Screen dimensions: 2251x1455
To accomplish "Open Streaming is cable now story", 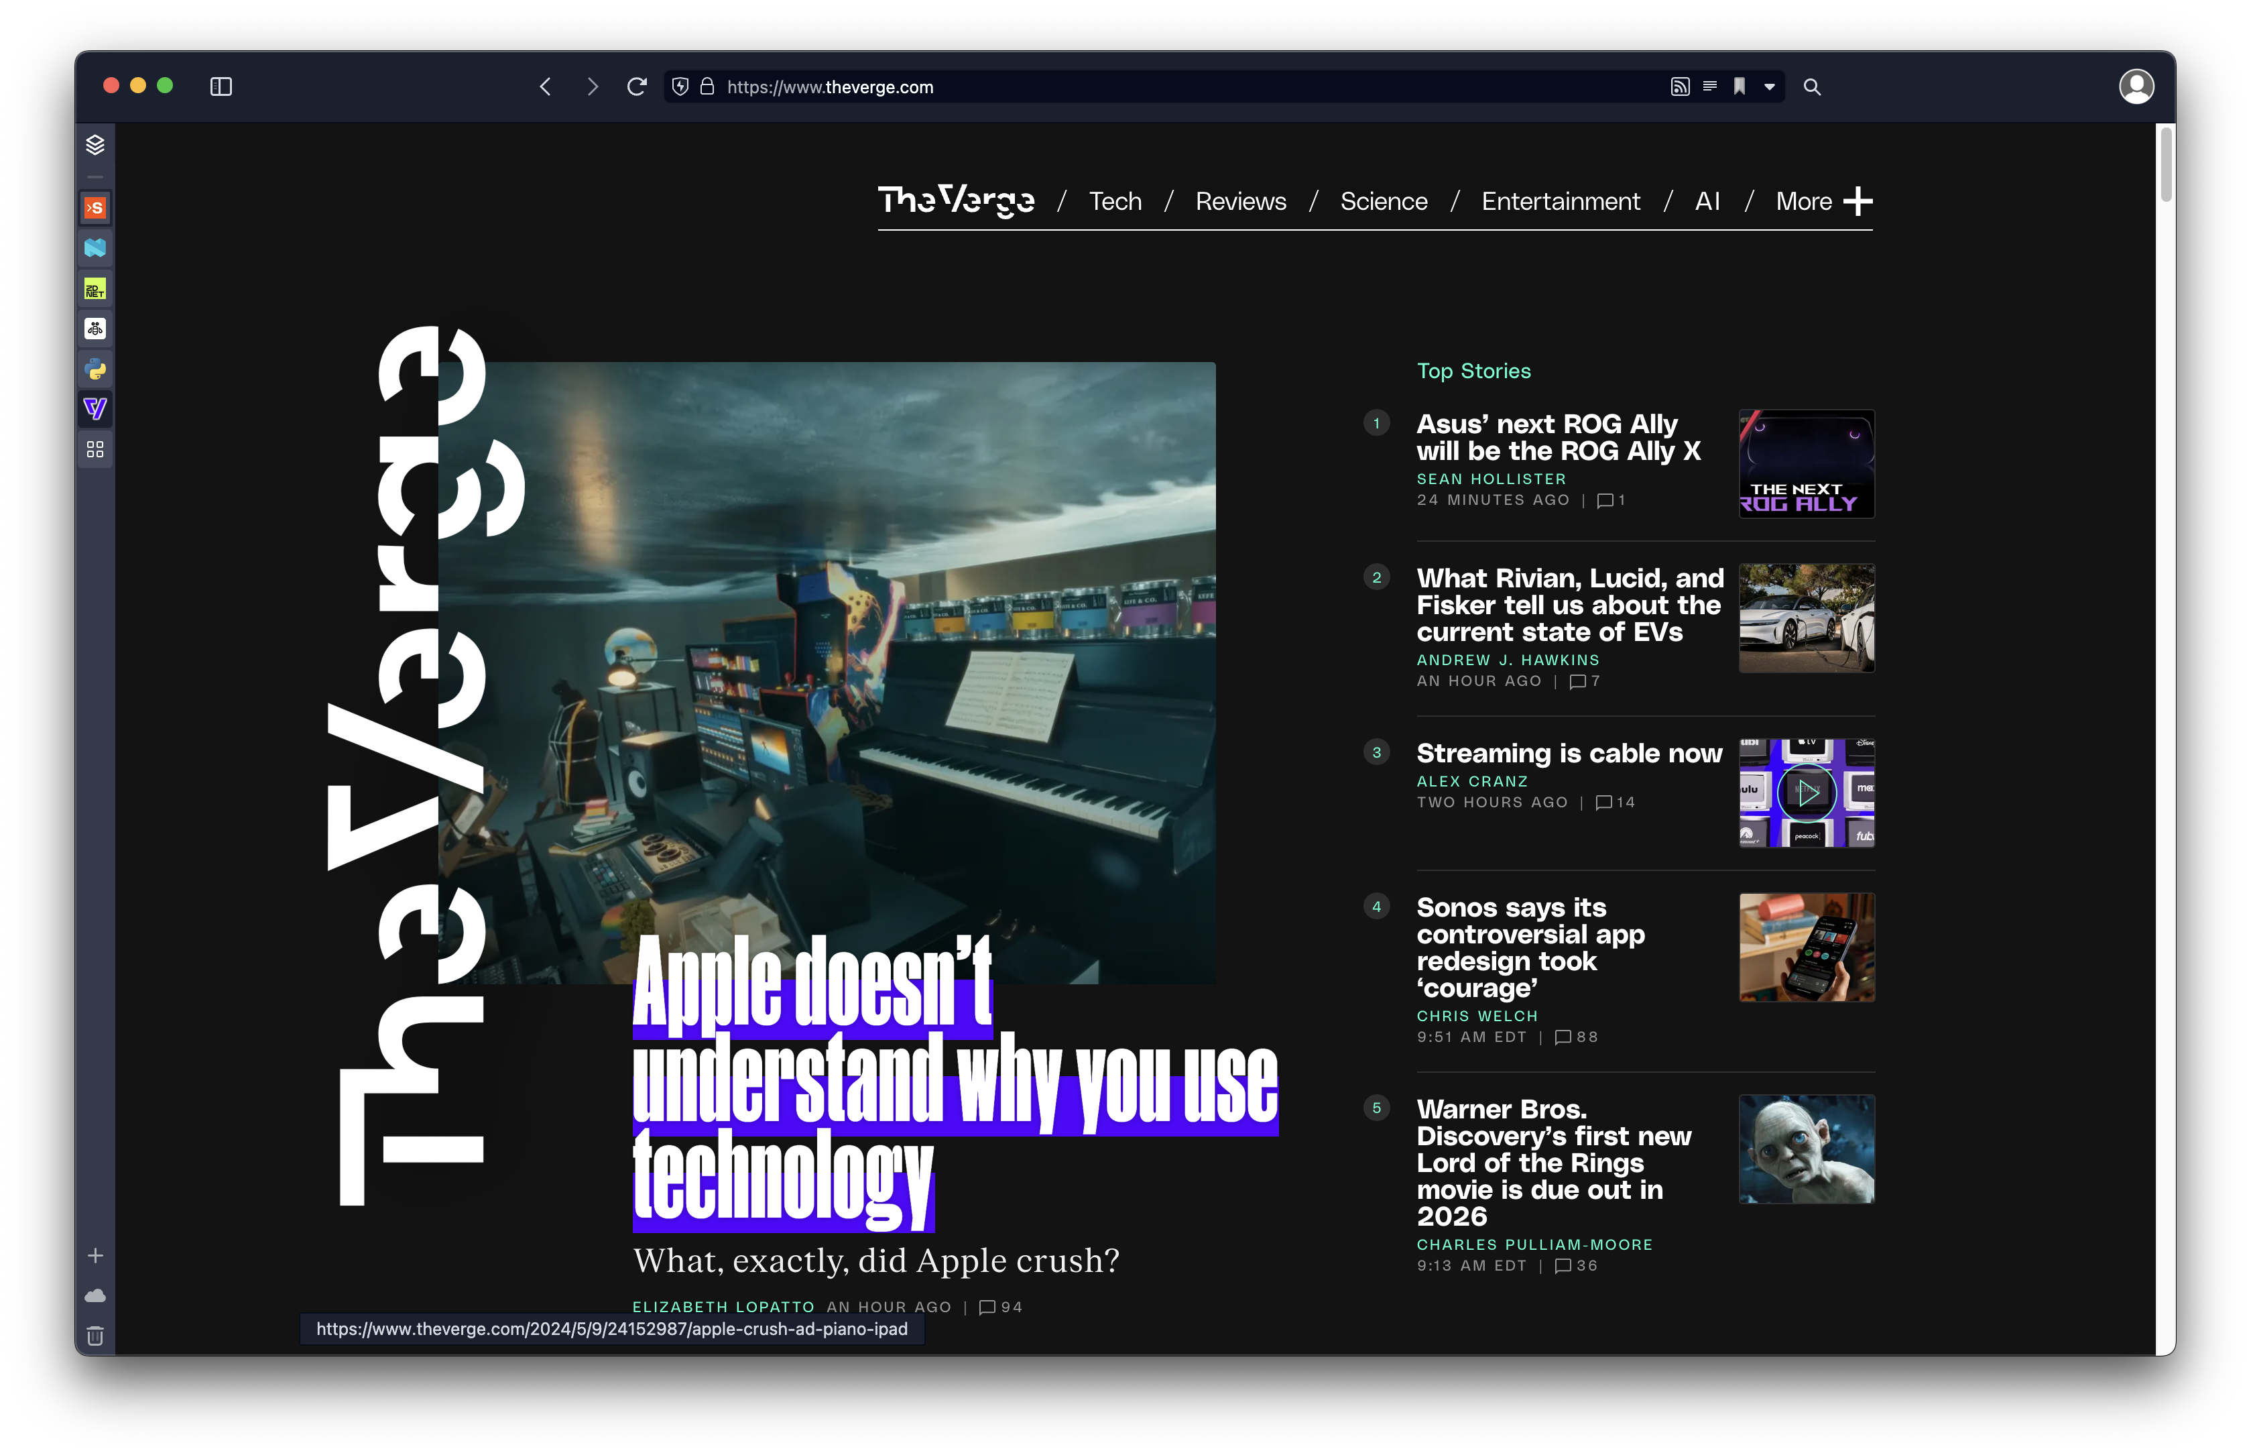I will point(1569,753).
